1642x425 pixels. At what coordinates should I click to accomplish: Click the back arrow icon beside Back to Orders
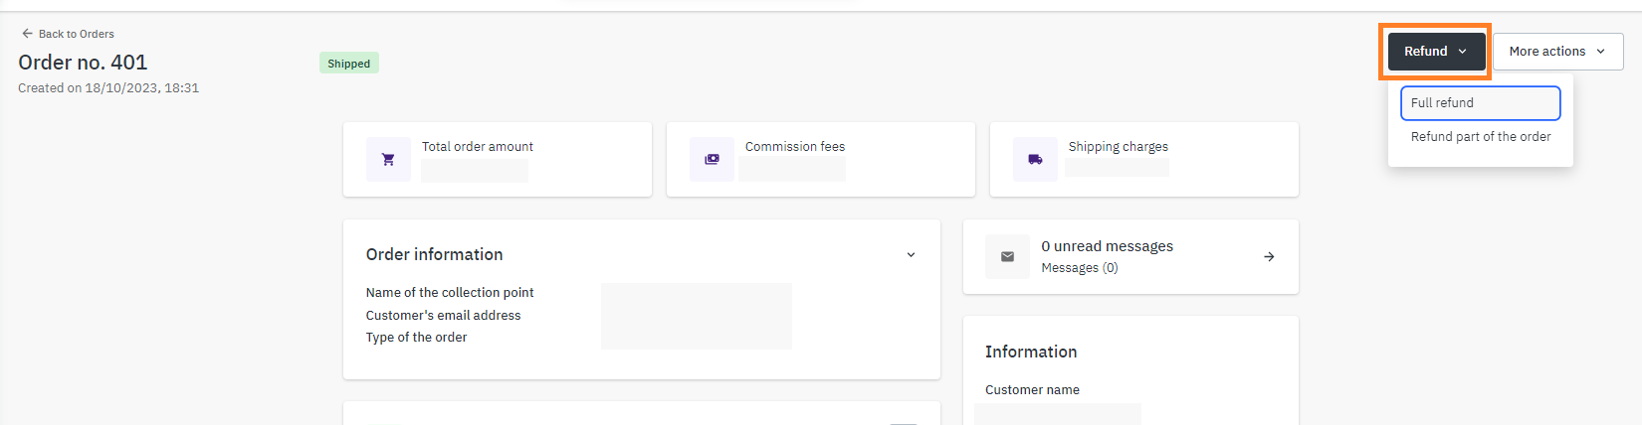point(27,34)
